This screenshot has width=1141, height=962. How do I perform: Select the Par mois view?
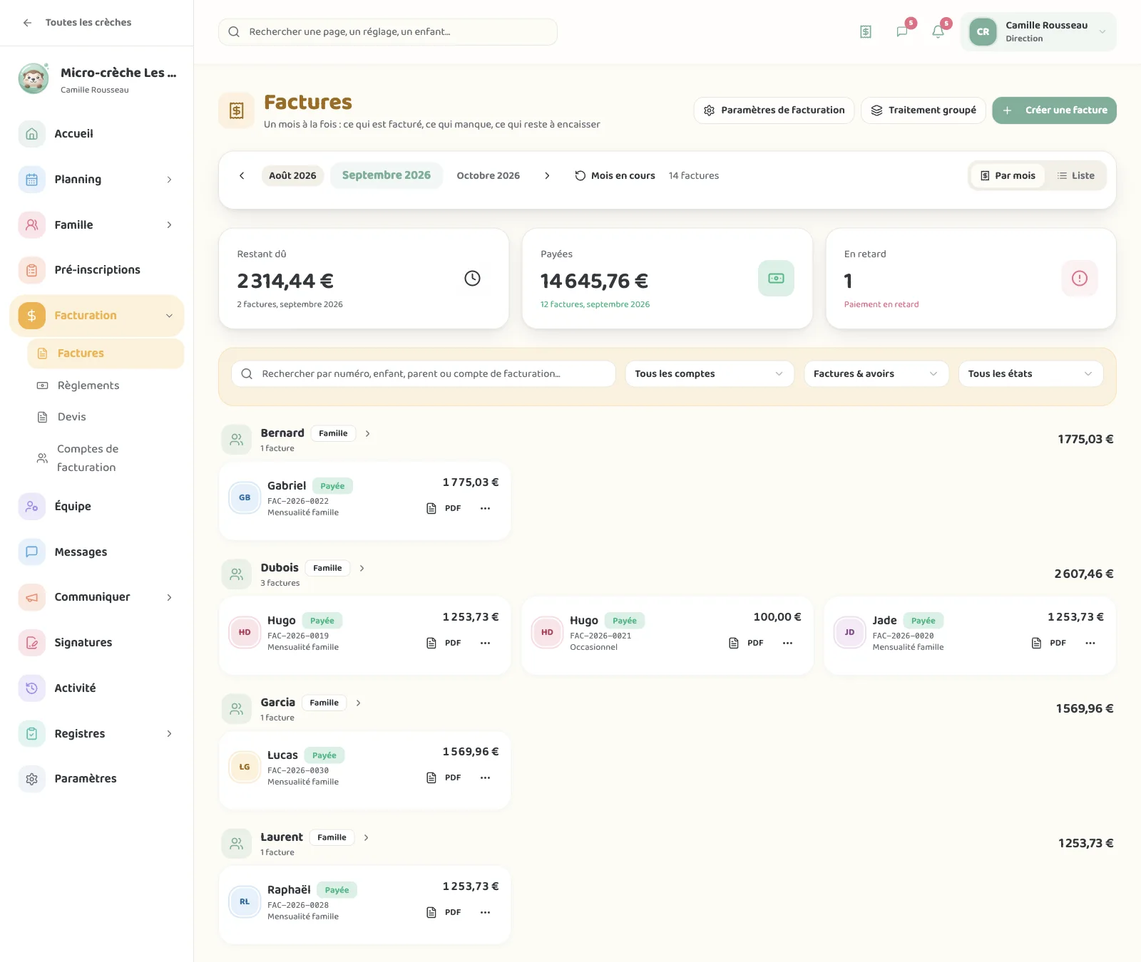pyautogui.click(x=1008, y=175)
